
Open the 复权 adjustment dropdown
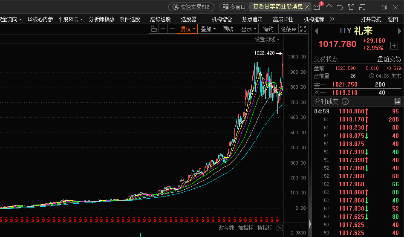[188, 29]
